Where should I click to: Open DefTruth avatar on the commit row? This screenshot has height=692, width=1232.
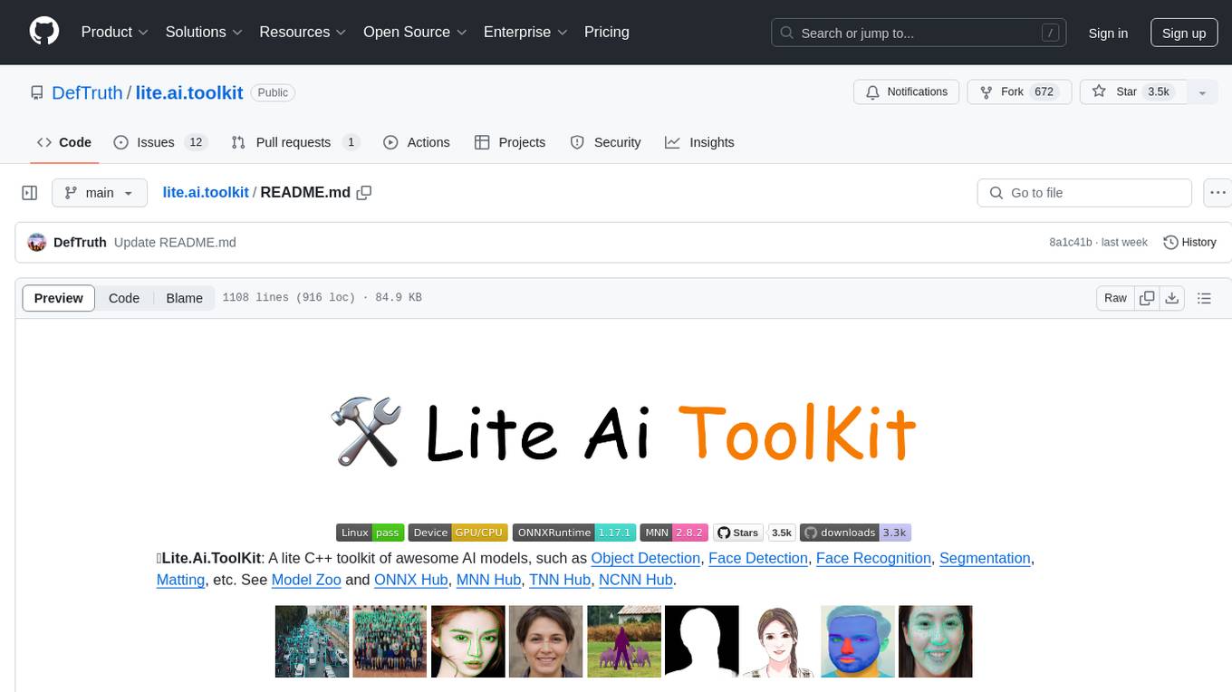[x=37, y=242]
